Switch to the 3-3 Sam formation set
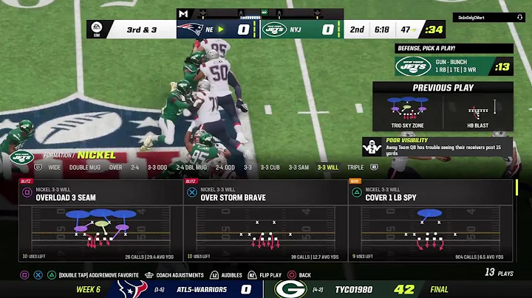Screen dimensions: 532x298 (299, 167)
